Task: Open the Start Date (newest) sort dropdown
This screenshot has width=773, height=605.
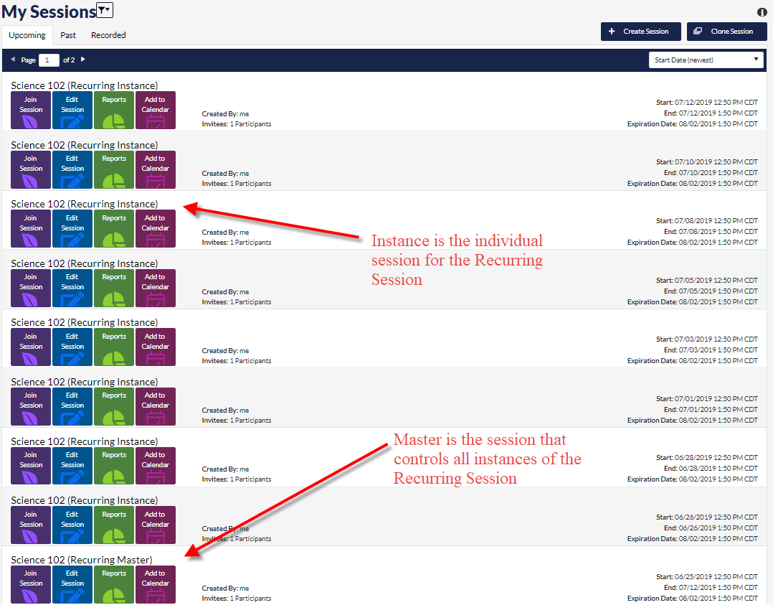Action: point(706,60)
